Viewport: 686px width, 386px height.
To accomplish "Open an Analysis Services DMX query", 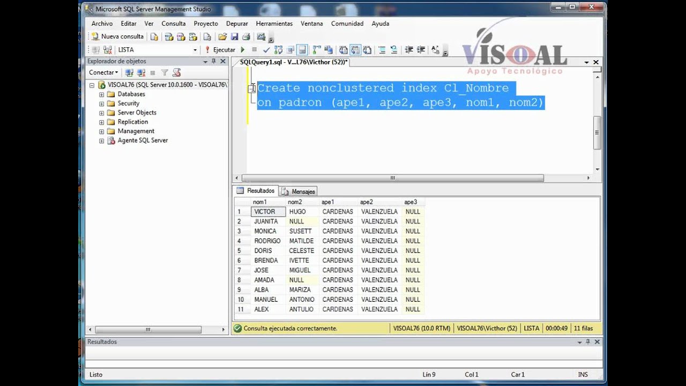I will point(181,36).
